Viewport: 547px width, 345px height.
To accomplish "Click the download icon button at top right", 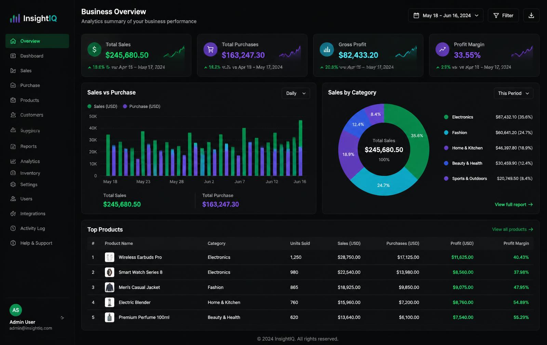I will pyautogui.click(x=531, y=15).
